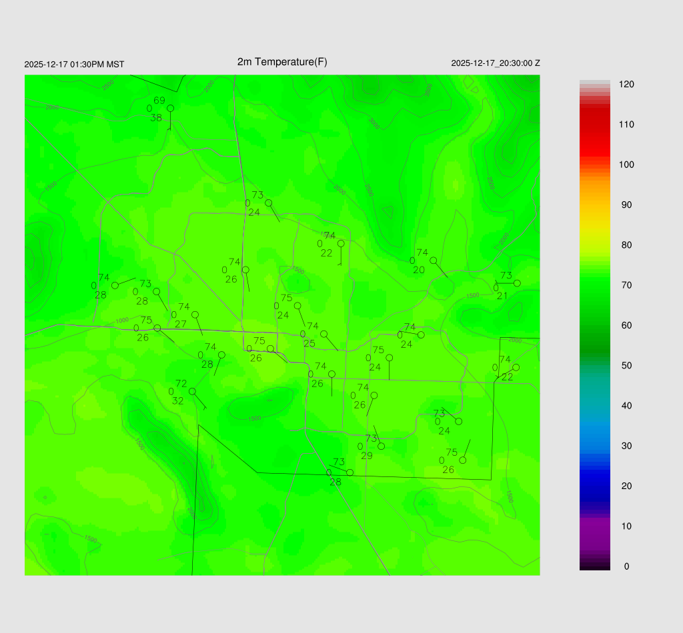Click the station circle labeled 73 and 21

point(517,283)
